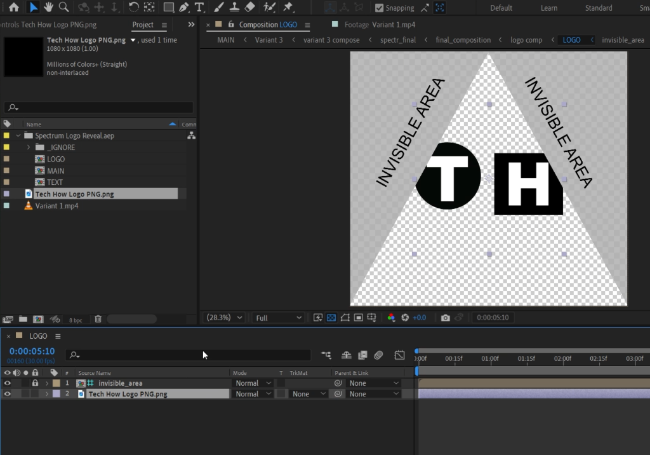650x455 pixels.
Task: Select the Eraser tool
Action: pos(249,8)
